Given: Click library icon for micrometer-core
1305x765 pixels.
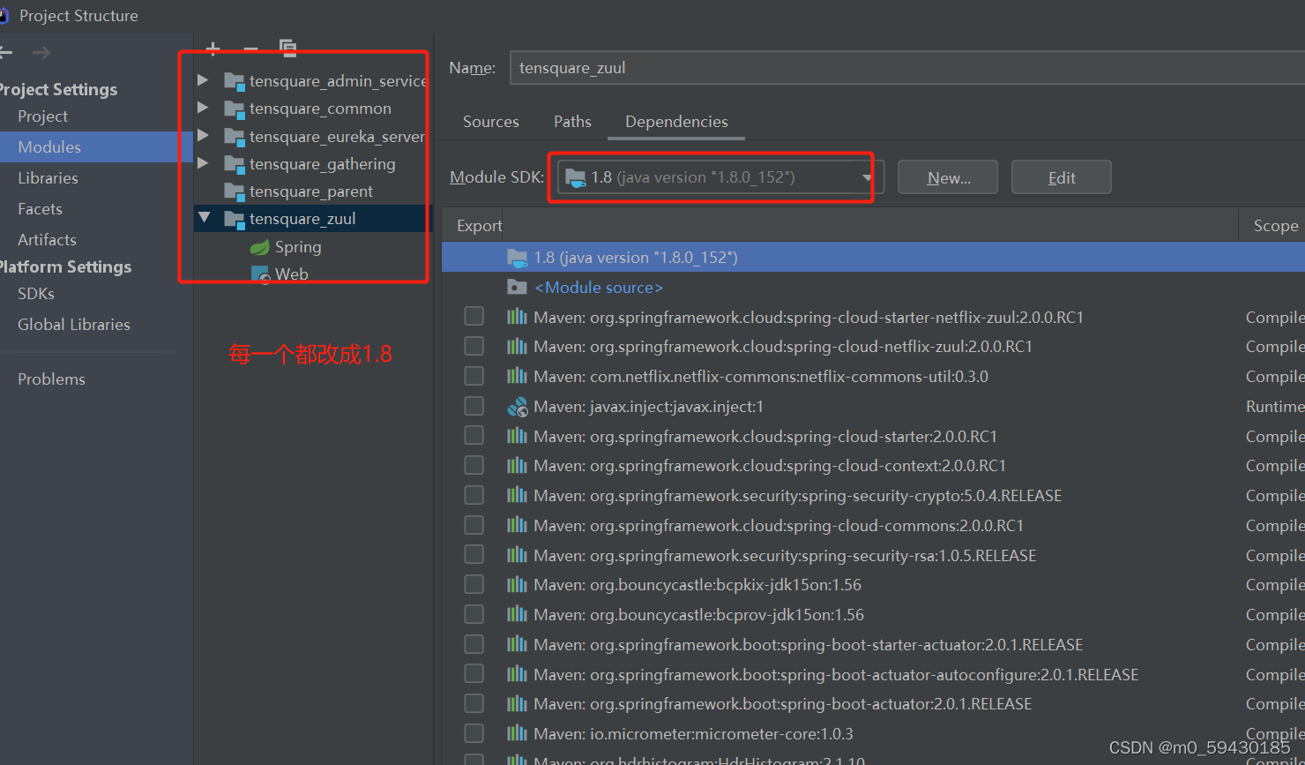Looking at the screenshot, I should 518,734.
